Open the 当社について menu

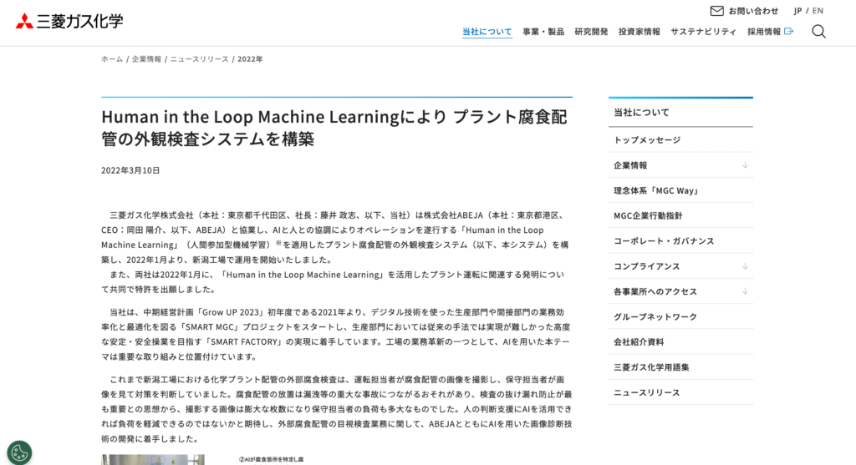click(x=487, y=32)
